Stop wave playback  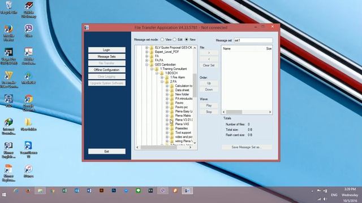(x=209, y=112)
